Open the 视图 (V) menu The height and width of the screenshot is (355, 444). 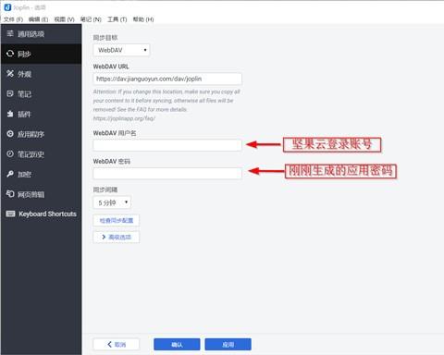coord(64,19)
